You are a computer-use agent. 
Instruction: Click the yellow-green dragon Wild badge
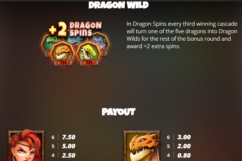89,54
